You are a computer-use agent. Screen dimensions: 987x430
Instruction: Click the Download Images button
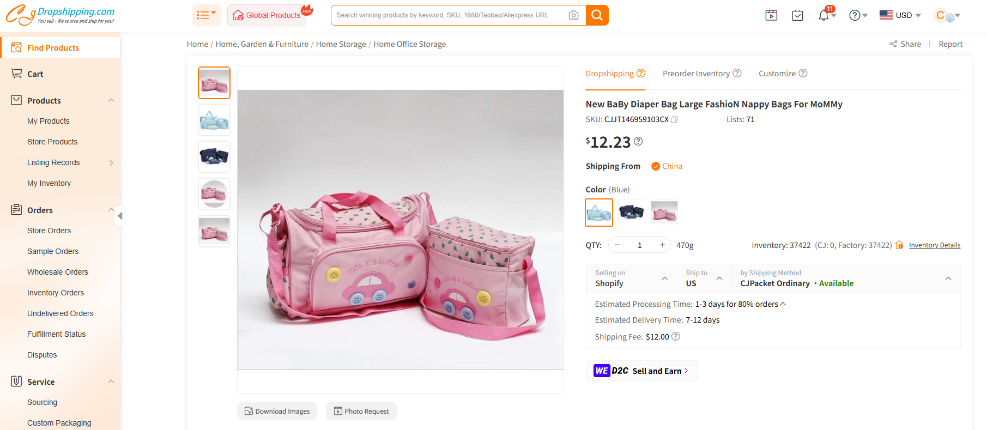tap(277, 410)
